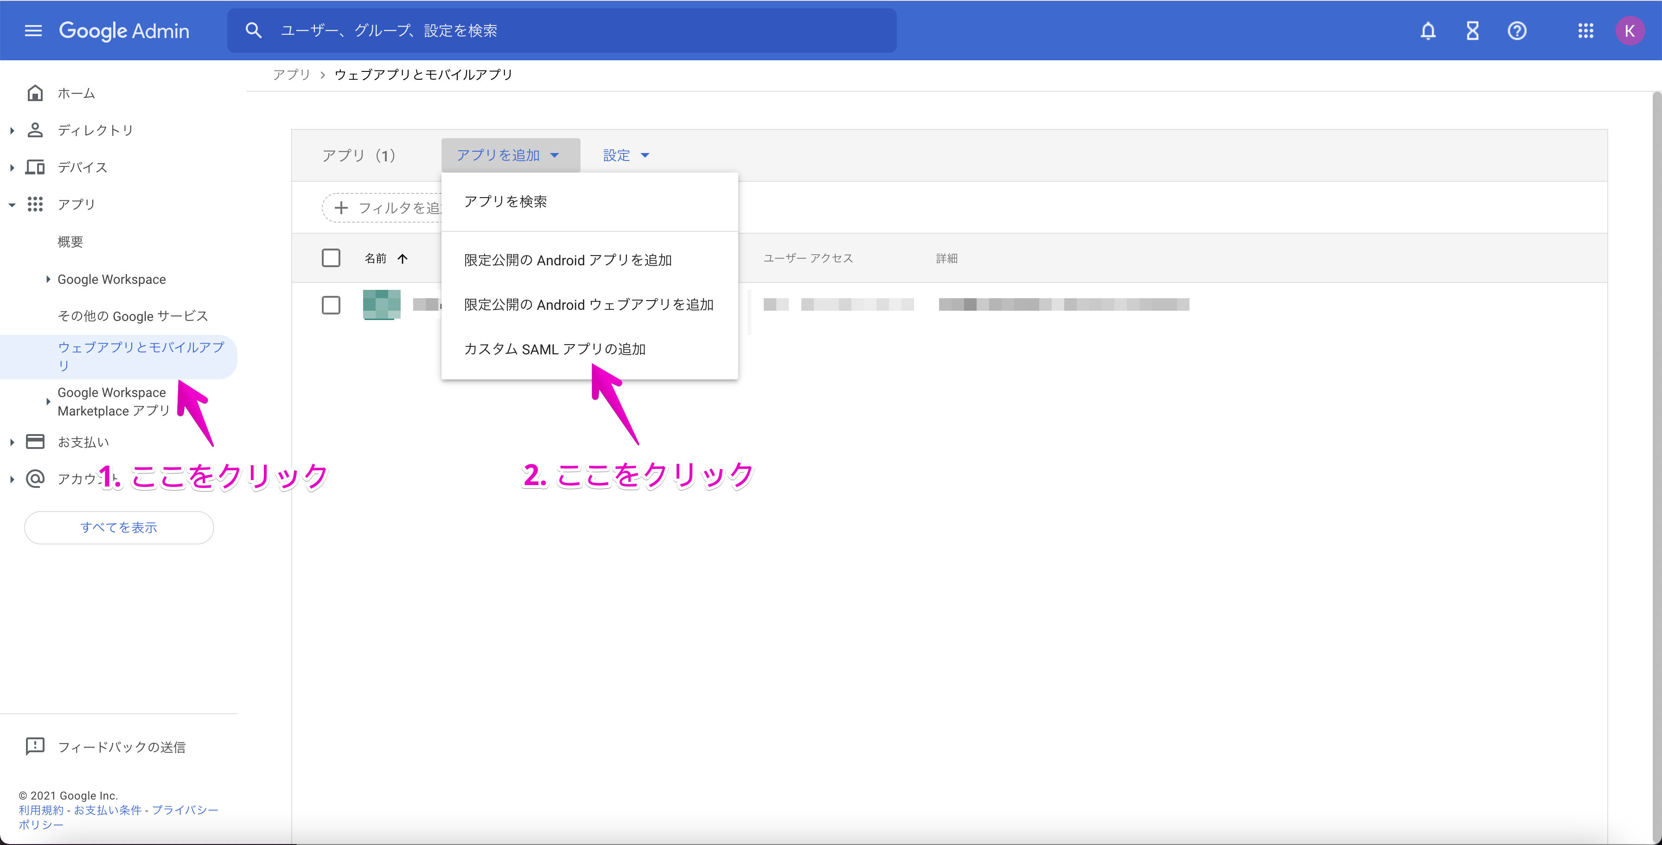Viewport: 1662px width, 845px height.
Task: Open the K account avatar
Action: coord(1629,30)
